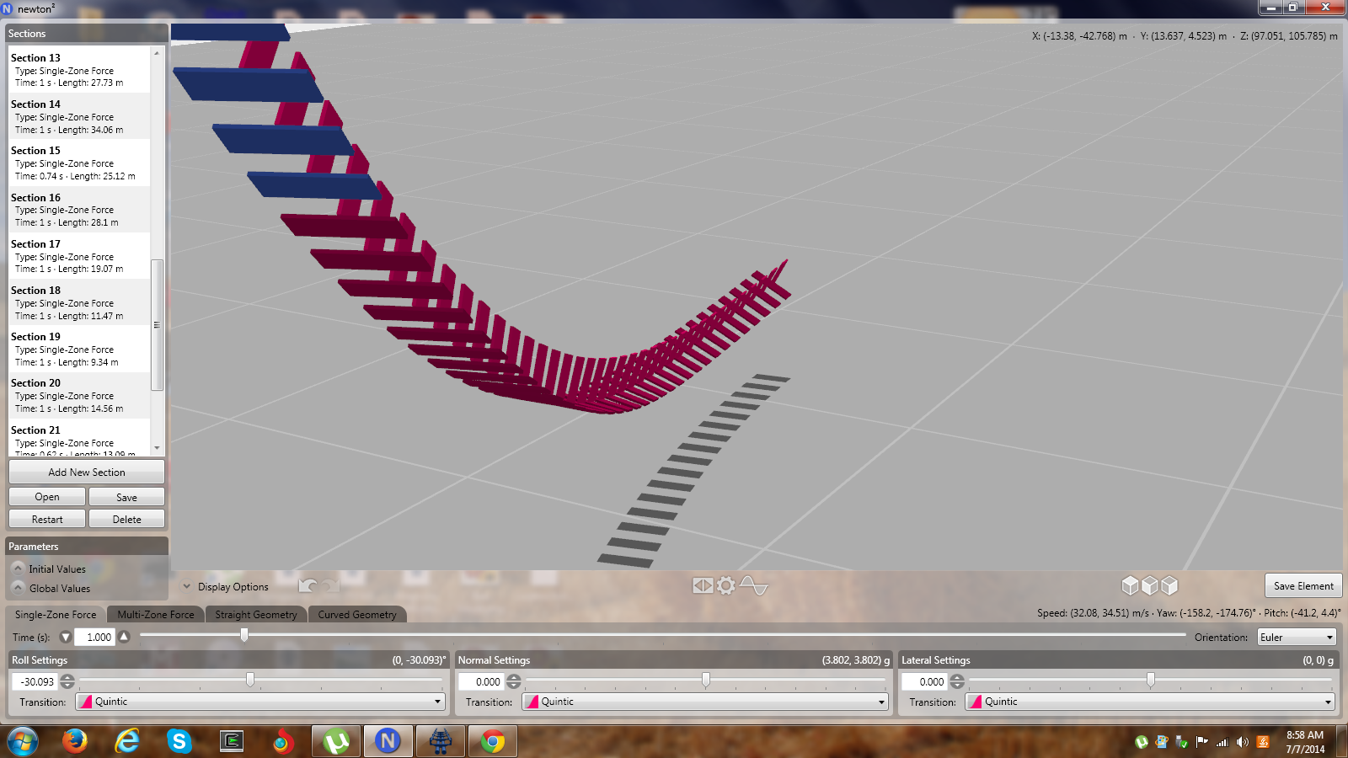Click the sine wave graph icon
The image size is (1348, 758).
(753, 585)
